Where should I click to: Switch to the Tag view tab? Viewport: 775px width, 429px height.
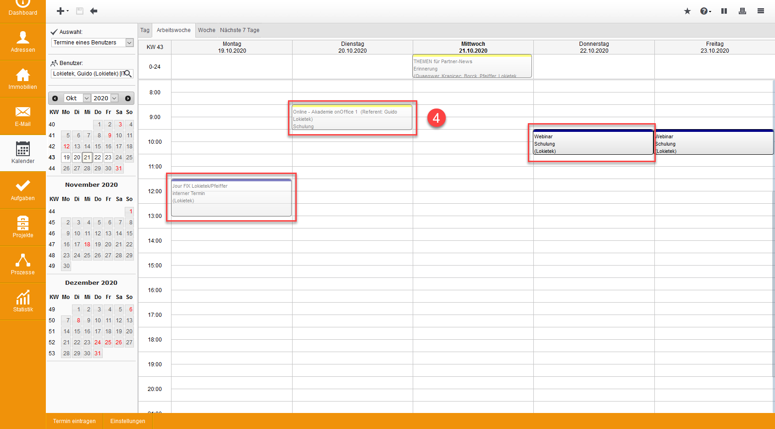pos(145,30)
